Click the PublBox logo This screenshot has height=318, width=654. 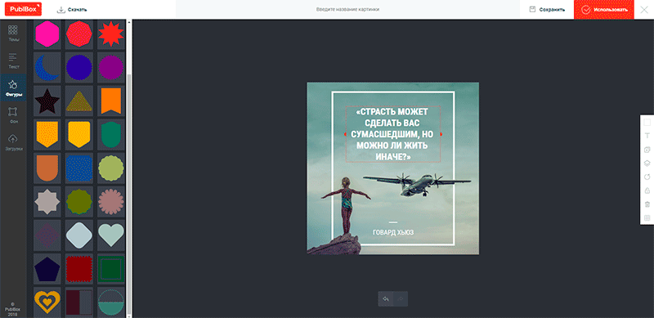click(x=23, y=9)
